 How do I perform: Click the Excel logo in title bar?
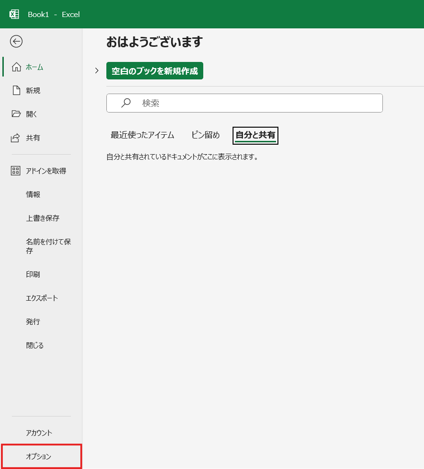(x=14, y=14)
